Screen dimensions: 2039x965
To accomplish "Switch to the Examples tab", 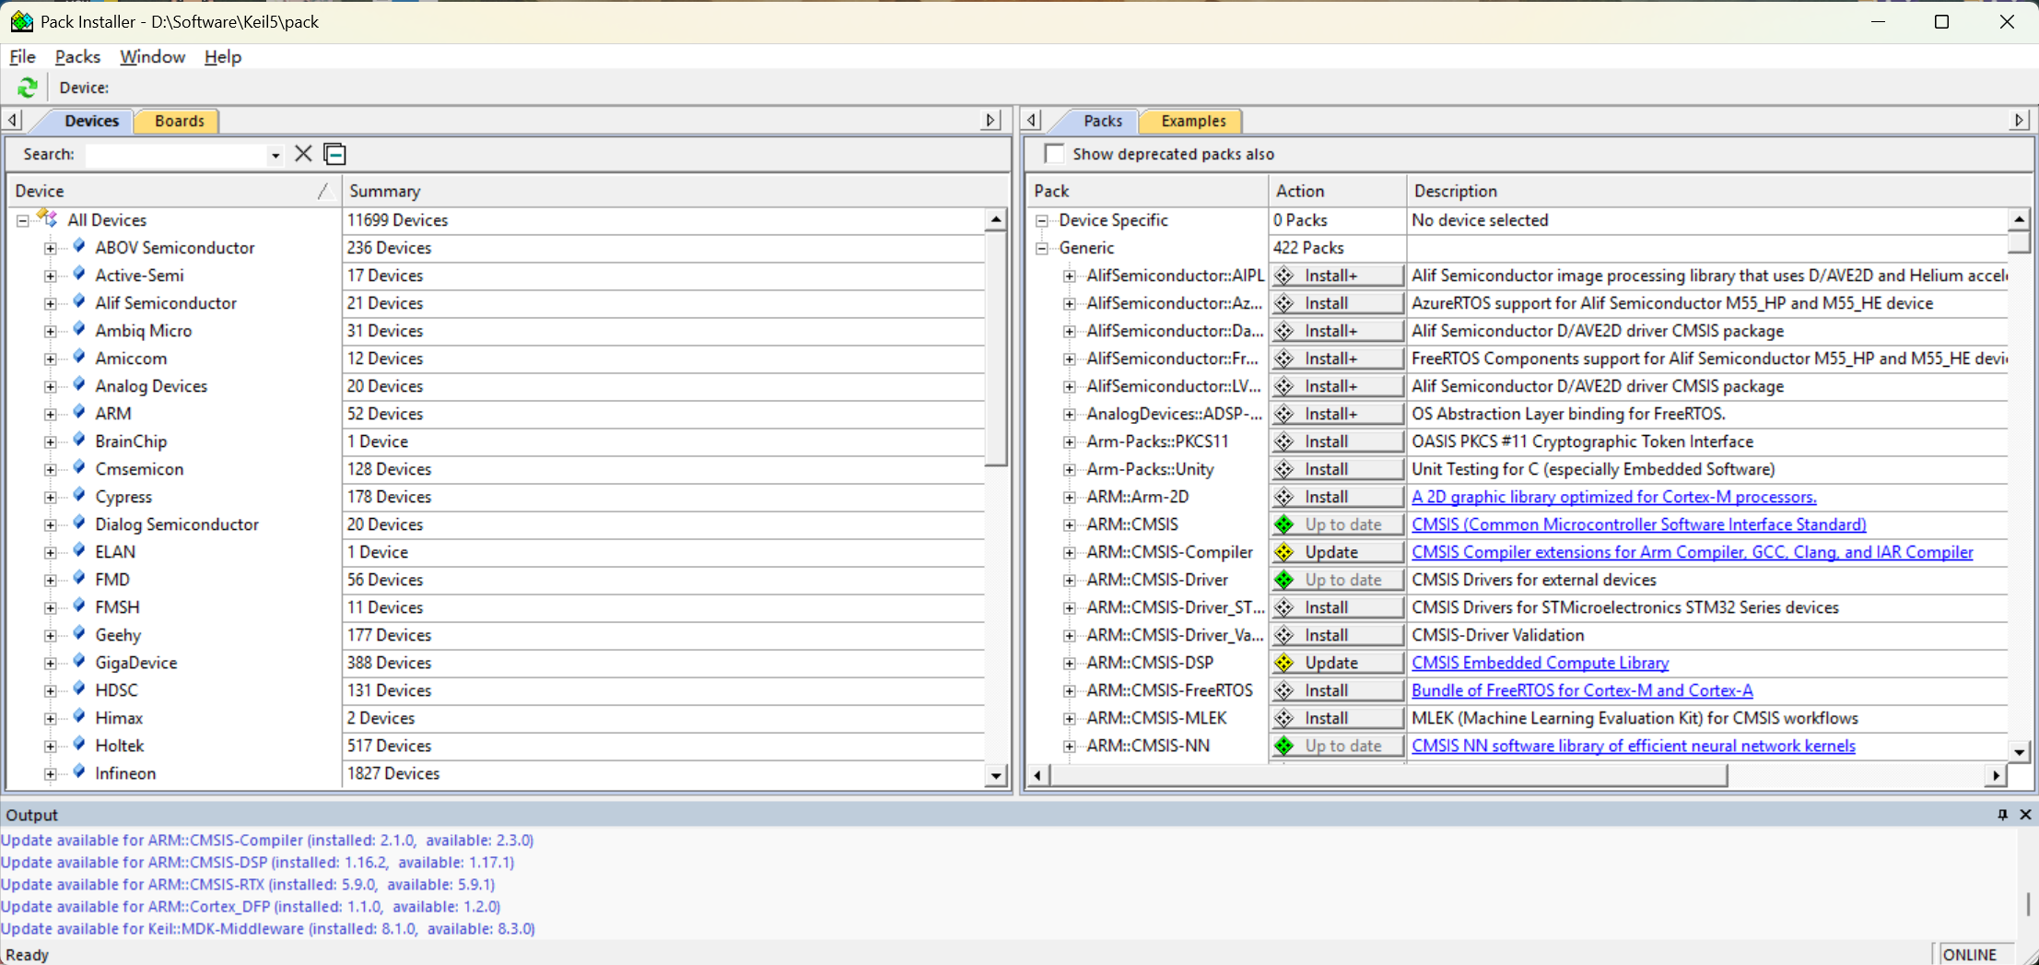I will click(x=1193, y=121).
